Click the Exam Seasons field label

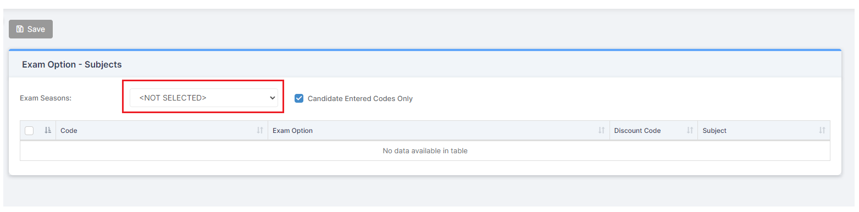tap(46, 99)
